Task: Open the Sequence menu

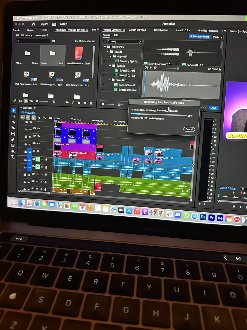Action: tap(69, 17)
